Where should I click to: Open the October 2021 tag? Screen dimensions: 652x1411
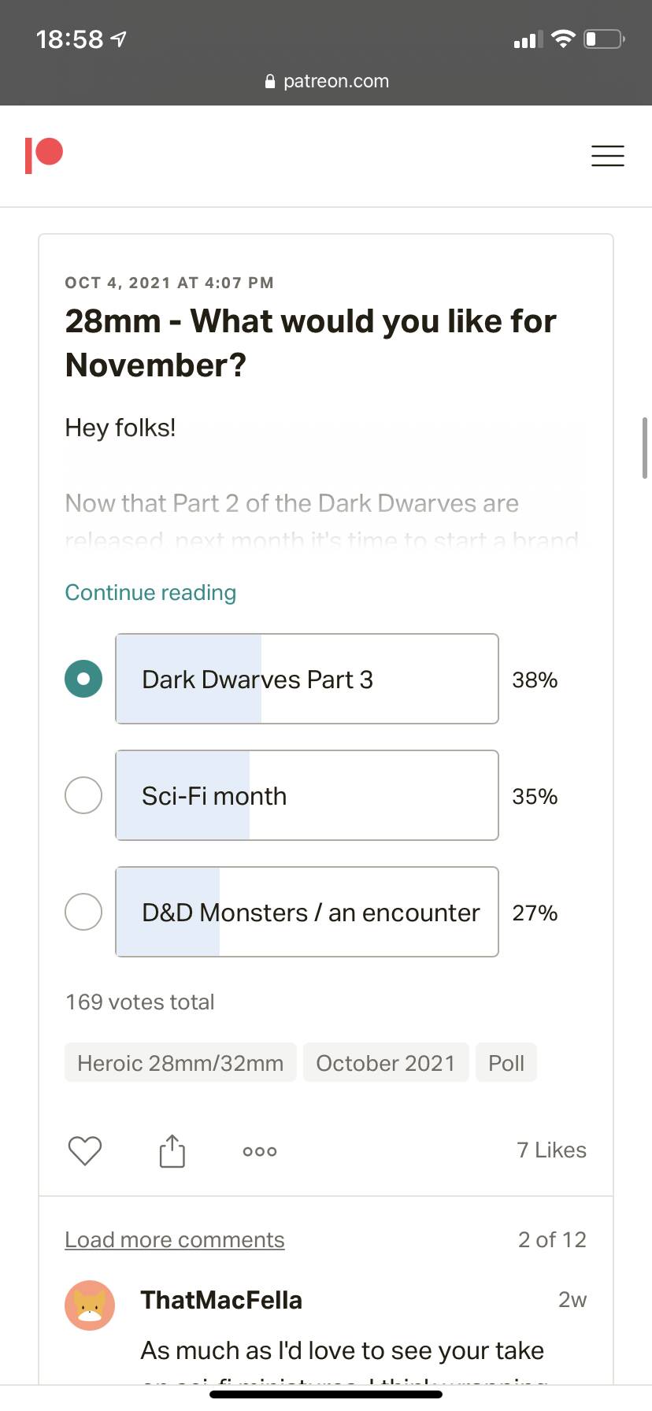point(386,1063)
